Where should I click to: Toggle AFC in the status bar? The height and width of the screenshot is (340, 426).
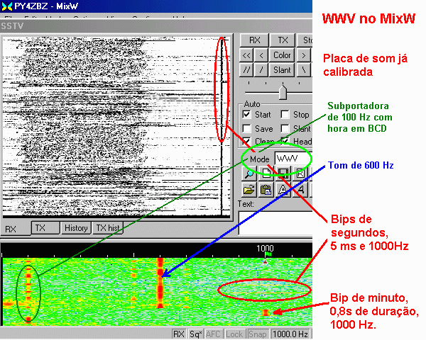[213, 334]
